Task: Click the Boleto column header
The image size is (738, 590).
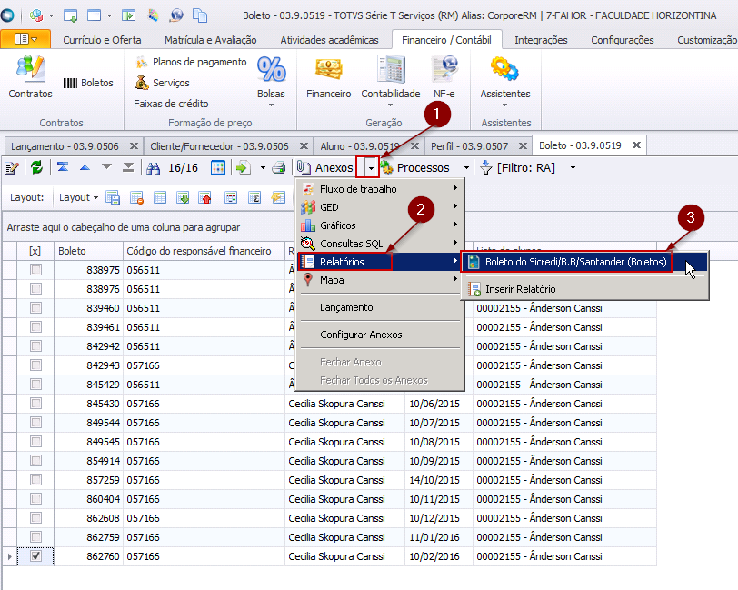Action: (86, 251)
